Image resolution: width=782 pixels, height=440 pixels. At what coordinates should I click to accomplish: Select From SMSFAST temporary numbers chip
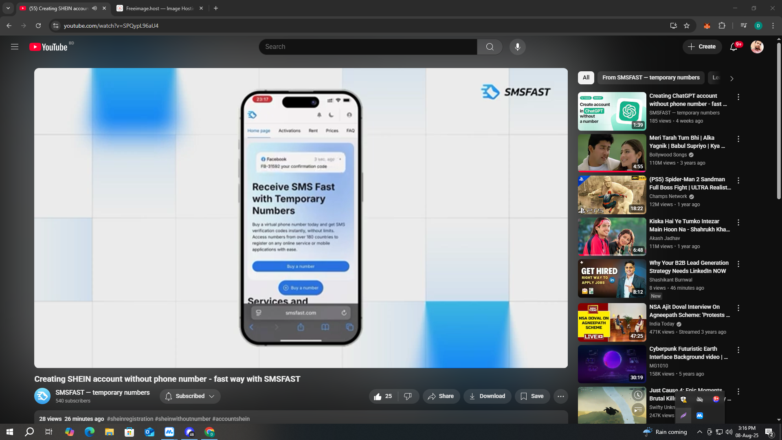[651, 77]
